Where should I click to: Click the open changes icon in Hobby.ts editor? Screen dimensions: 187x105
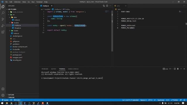pyautogui.click(x=104, y=6)
